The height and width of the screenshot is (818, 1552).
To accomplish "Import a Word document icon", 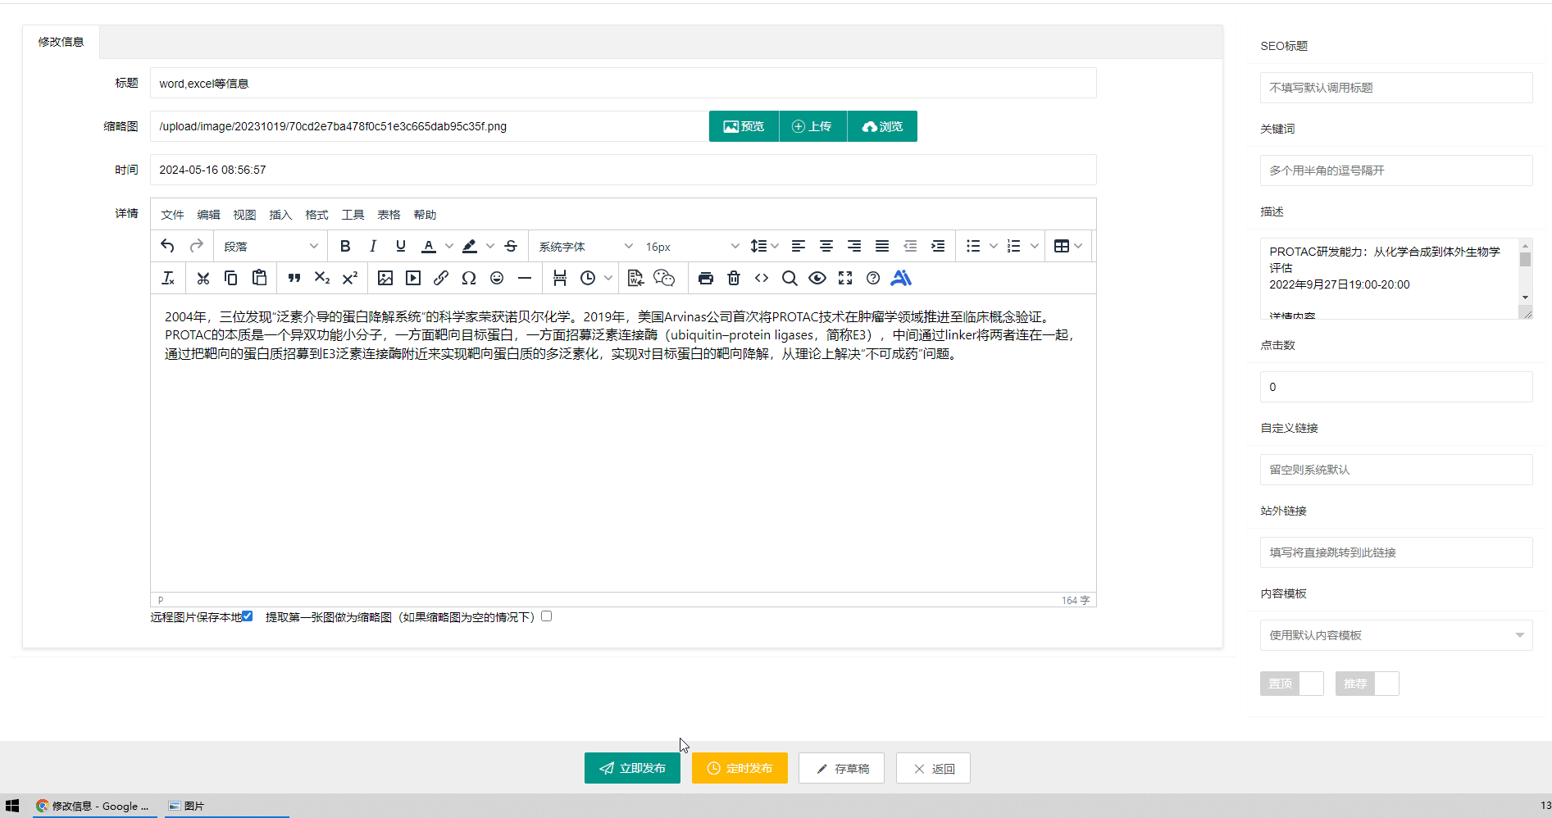I will pos(635,278).
